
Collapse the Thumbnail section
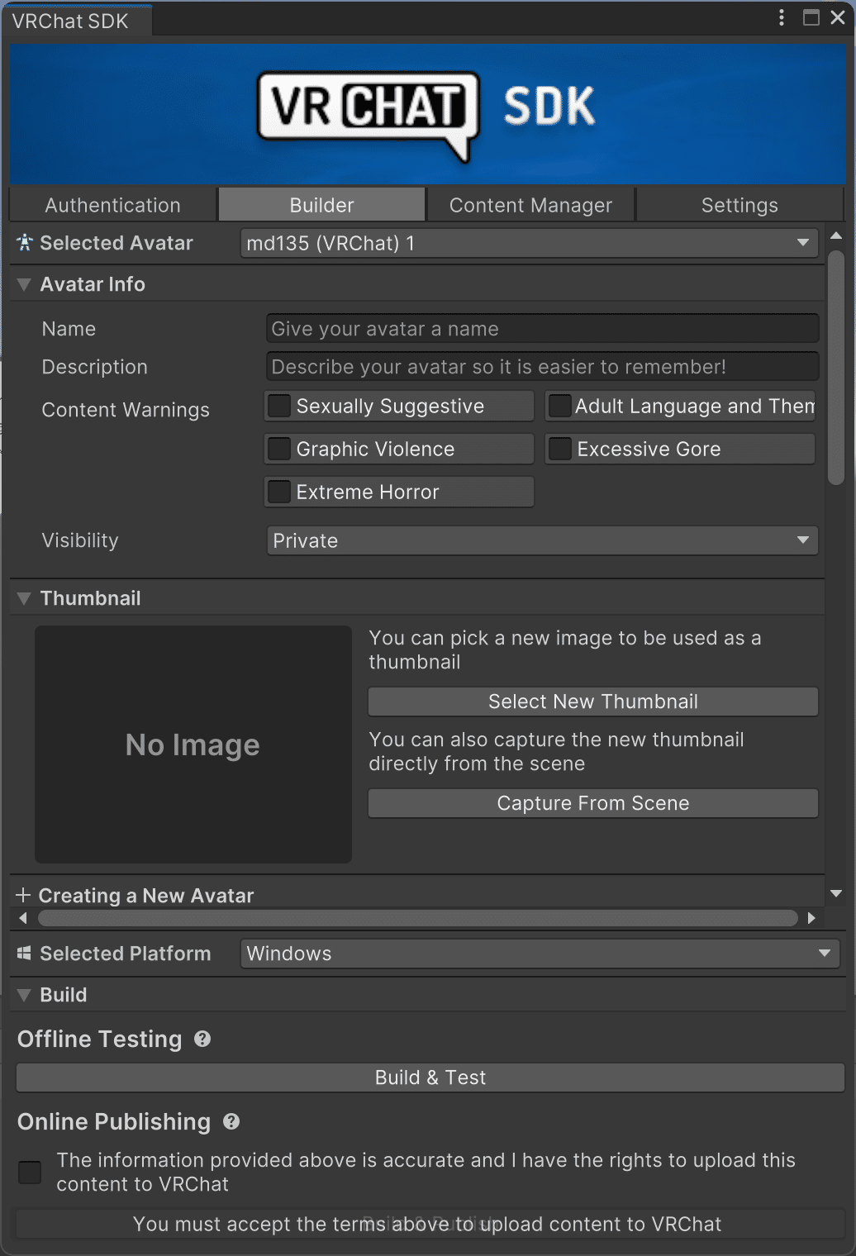tap(24, 598)
